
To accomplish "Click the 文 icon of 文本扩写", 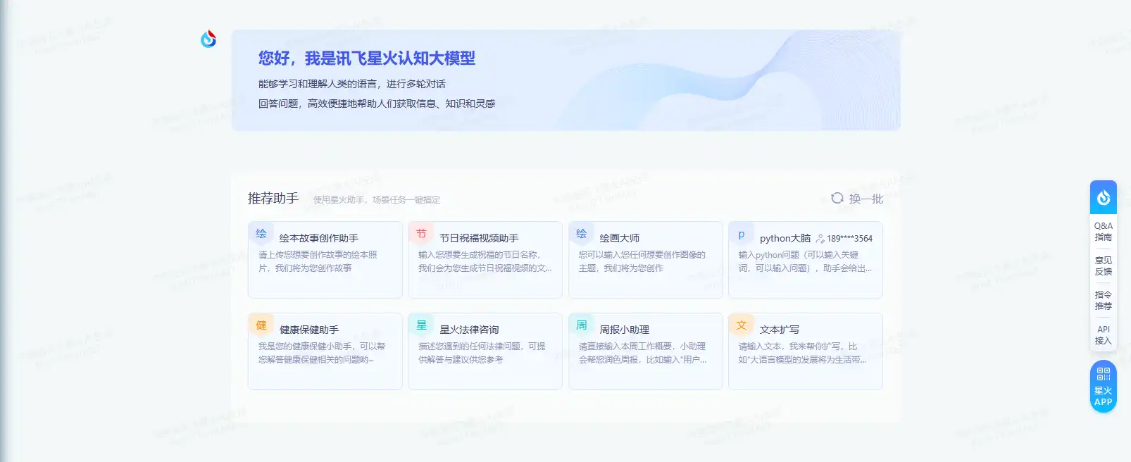I will tap(742, 325).
